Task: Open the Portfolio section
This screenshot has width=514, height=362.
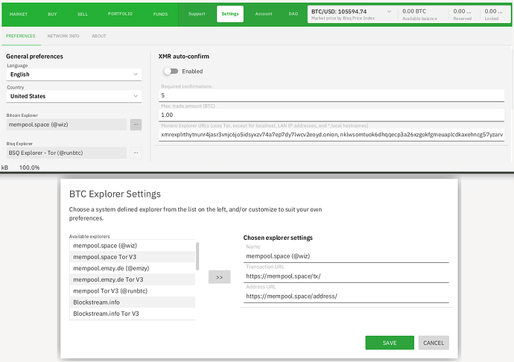Action: tap(119, 14)
